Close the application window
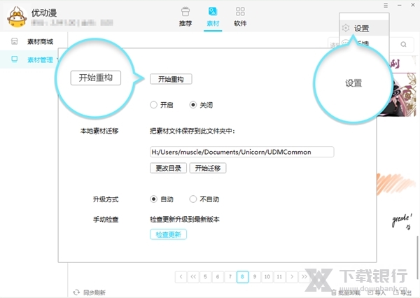The width and height of the screenshot is (420, 298). 413,5
